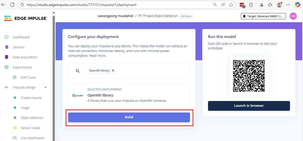Click the Retrain model shuffle icon
This screenshot has width=303, height=141.
tap(15, 128)
